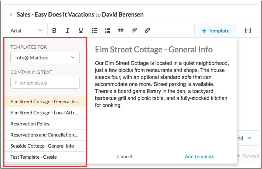Click the + Template button
This screenshot has height=169, width=262.
[x=216, y=31]
